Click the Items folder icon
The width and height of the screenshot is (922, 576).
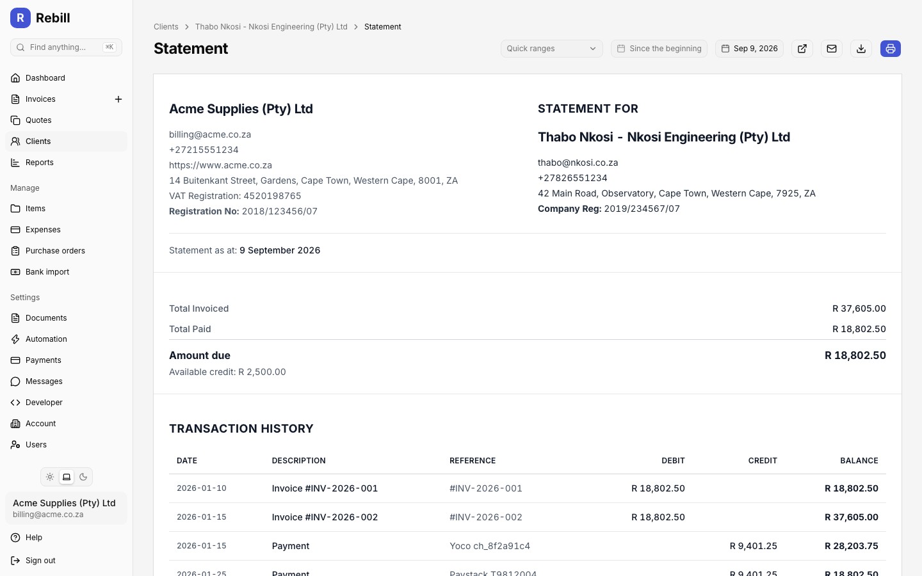click(15, 209)
